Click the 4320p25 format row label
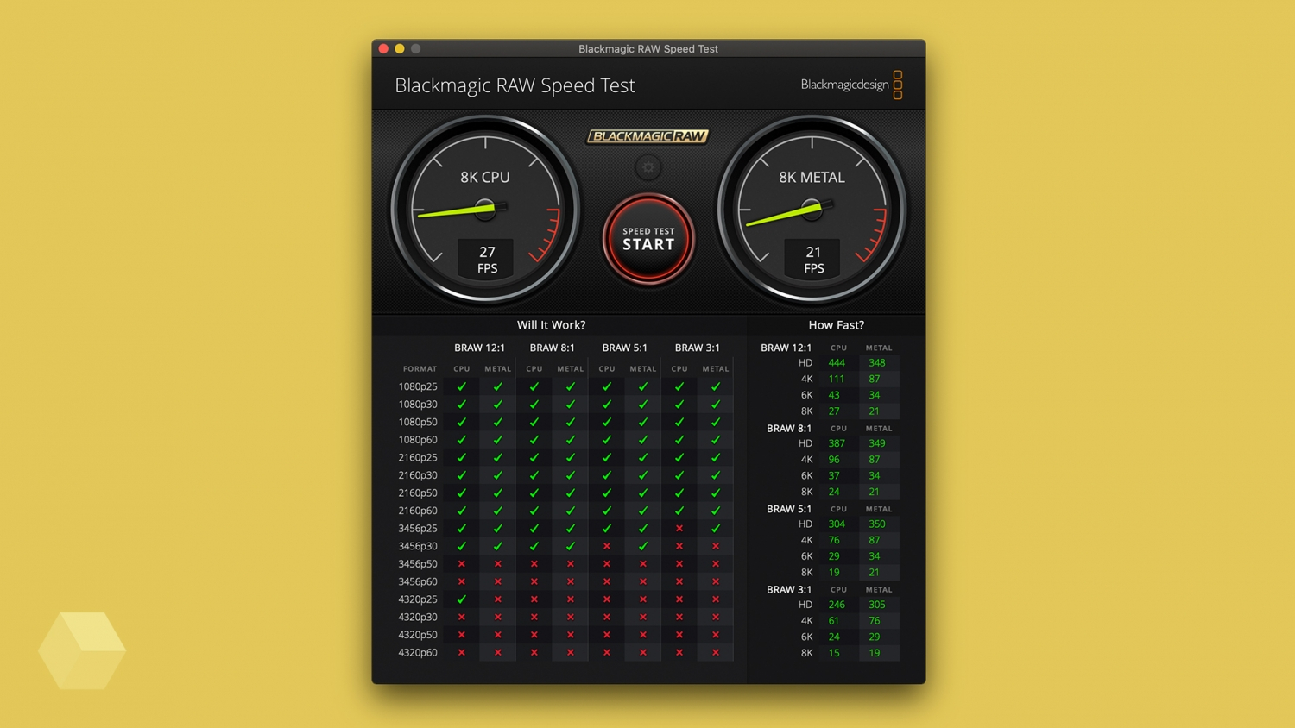The image size is (1295, 728). pos(418,599)
